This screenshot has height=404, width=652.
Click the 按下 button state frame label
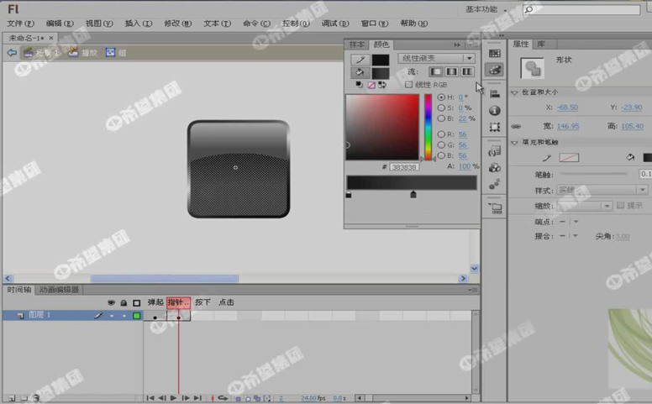pos(202,302)
